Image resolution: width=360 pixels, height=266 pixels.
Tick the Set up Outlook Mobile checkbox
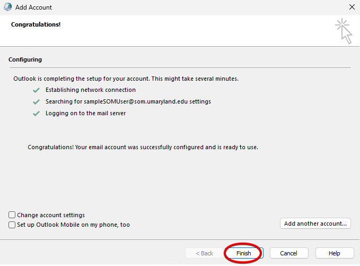tap(12, 225)
